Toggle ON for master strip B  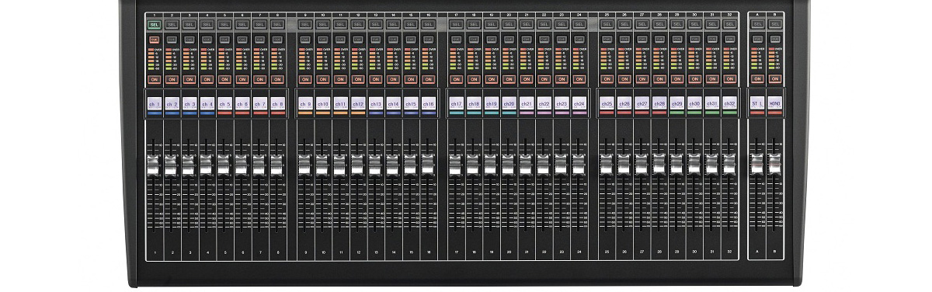(x=775, y=79)
